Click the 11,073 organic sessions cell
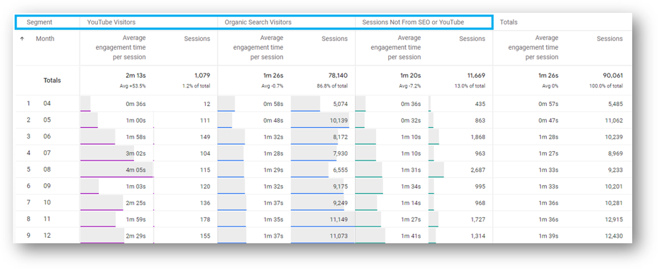Screen dimensions: 658x269 coord(339,236)
